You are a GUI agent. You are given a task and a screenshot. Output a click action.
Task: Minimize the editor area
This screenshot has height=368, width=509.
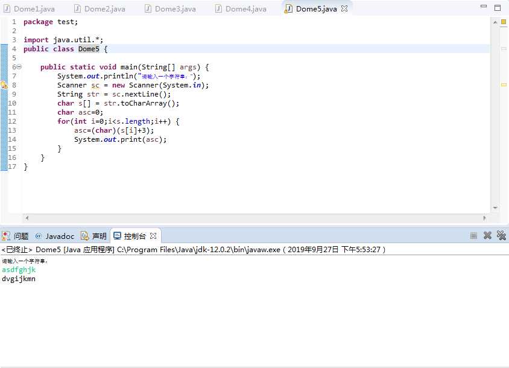point(484,6)
